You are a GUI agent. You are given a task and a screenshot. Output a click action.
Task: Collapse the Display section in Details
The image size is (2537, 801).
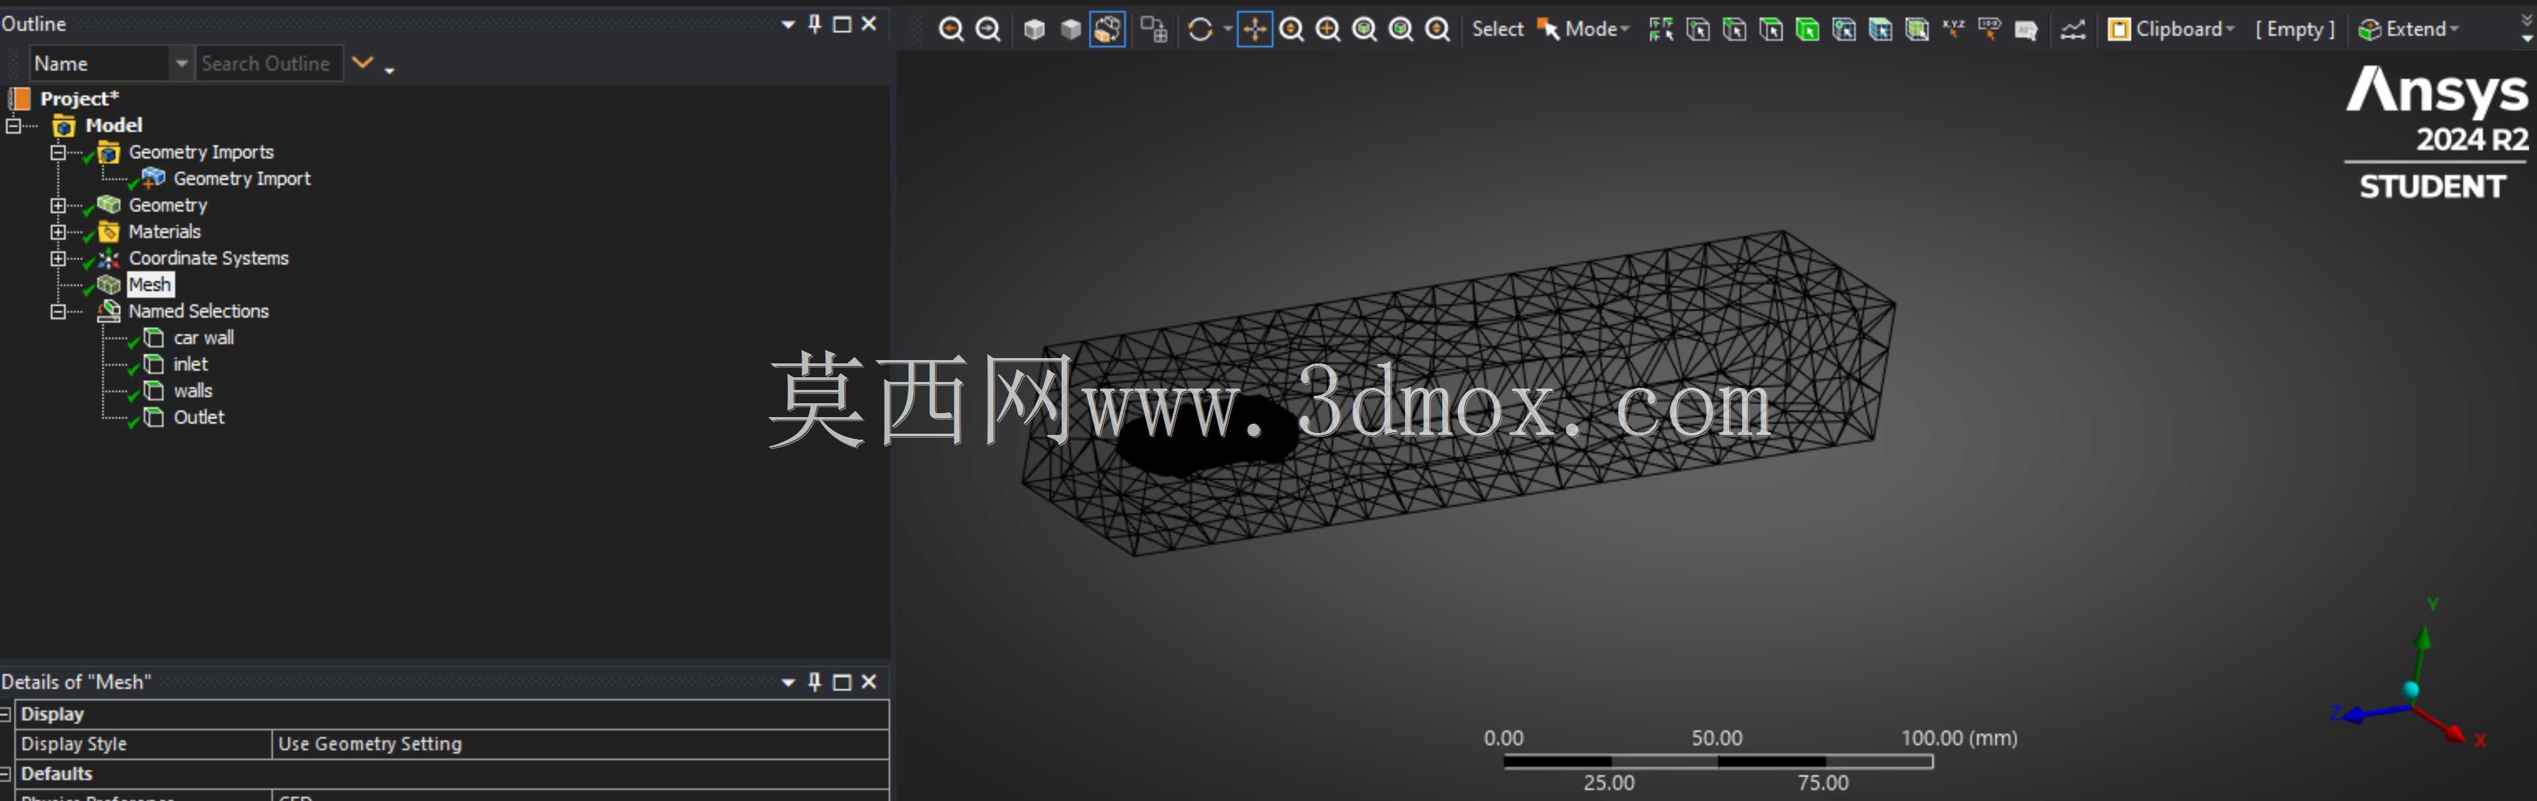[5, 714]
